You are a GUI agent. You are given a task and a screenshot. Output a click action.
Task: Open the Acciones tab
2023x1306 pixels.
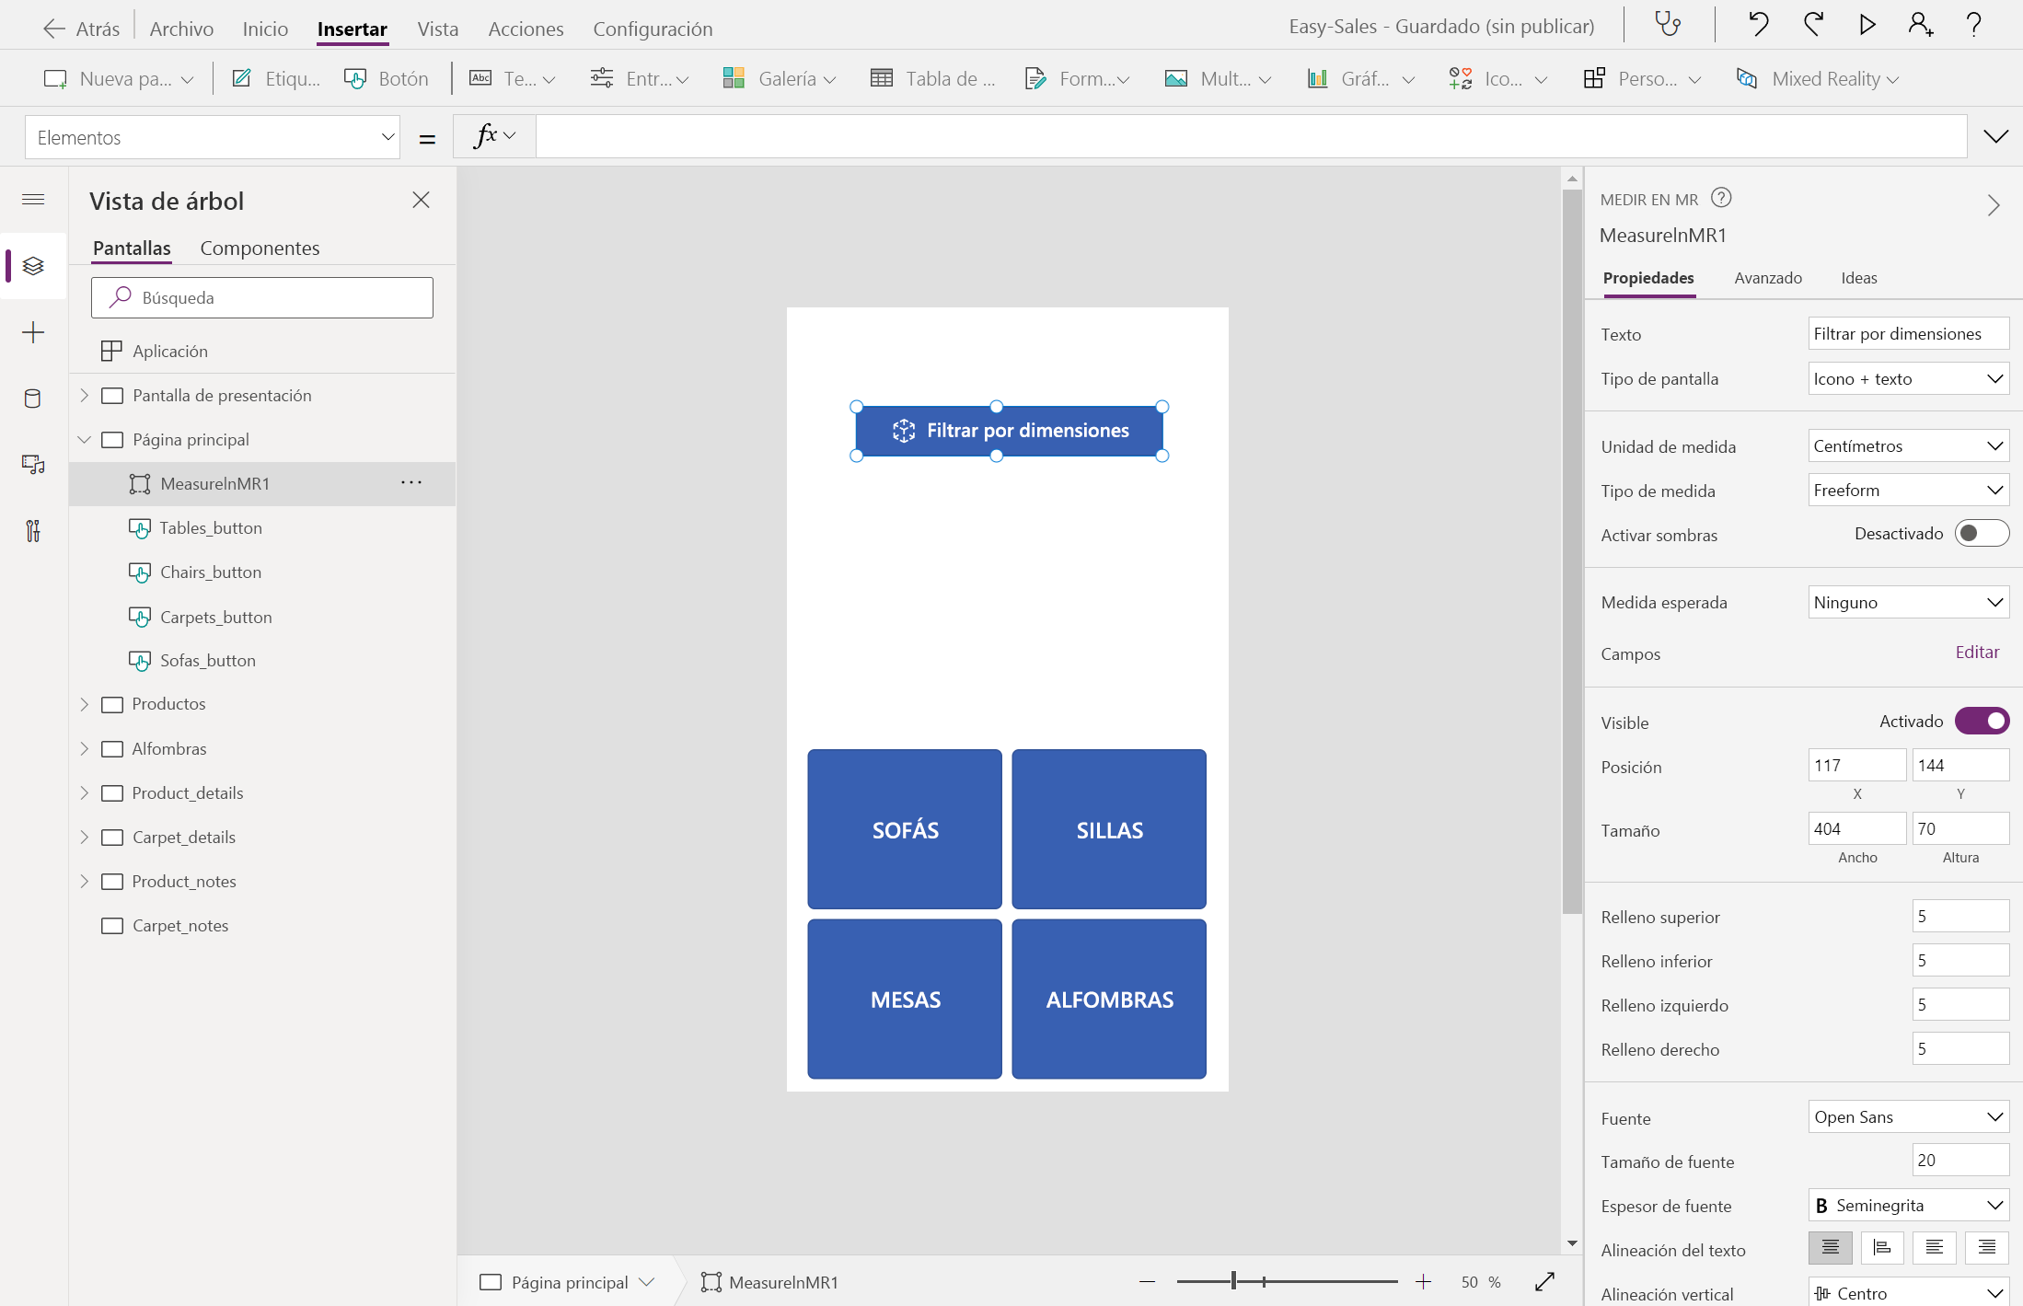pos(526,29)
